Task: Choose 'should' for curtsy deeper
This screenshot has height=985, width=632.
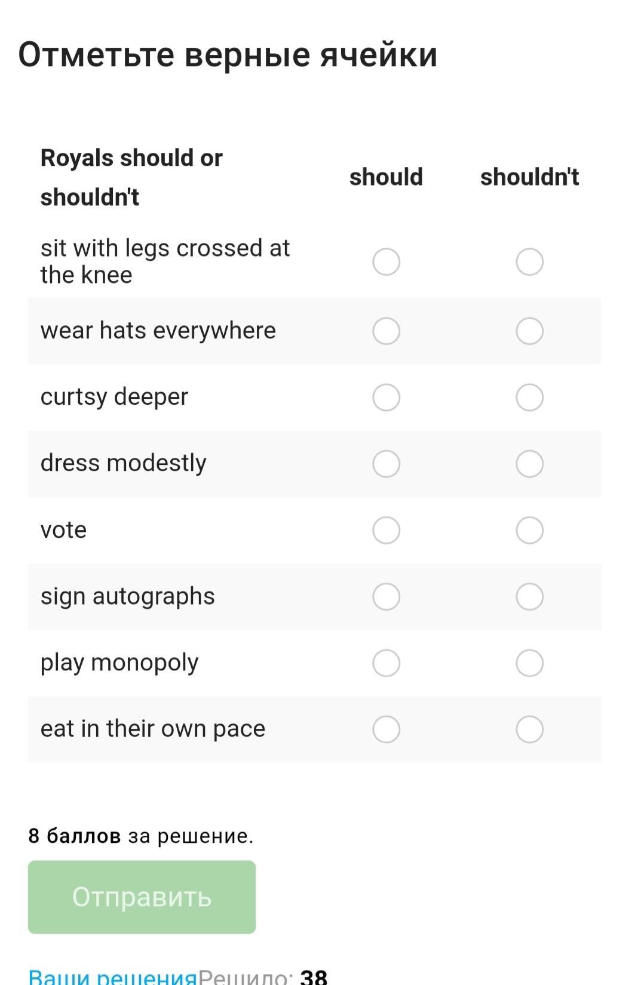Action: pos(386,398)
